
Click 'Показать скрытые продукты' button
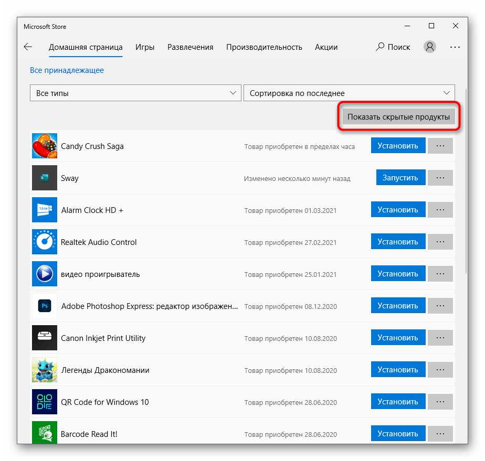398,117
